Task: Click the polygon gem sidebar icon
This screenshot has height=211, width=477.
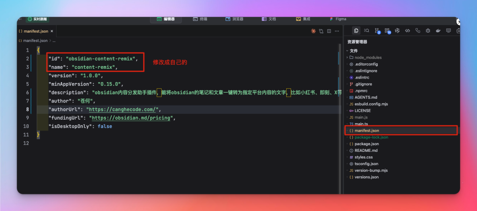Action: 397,30
